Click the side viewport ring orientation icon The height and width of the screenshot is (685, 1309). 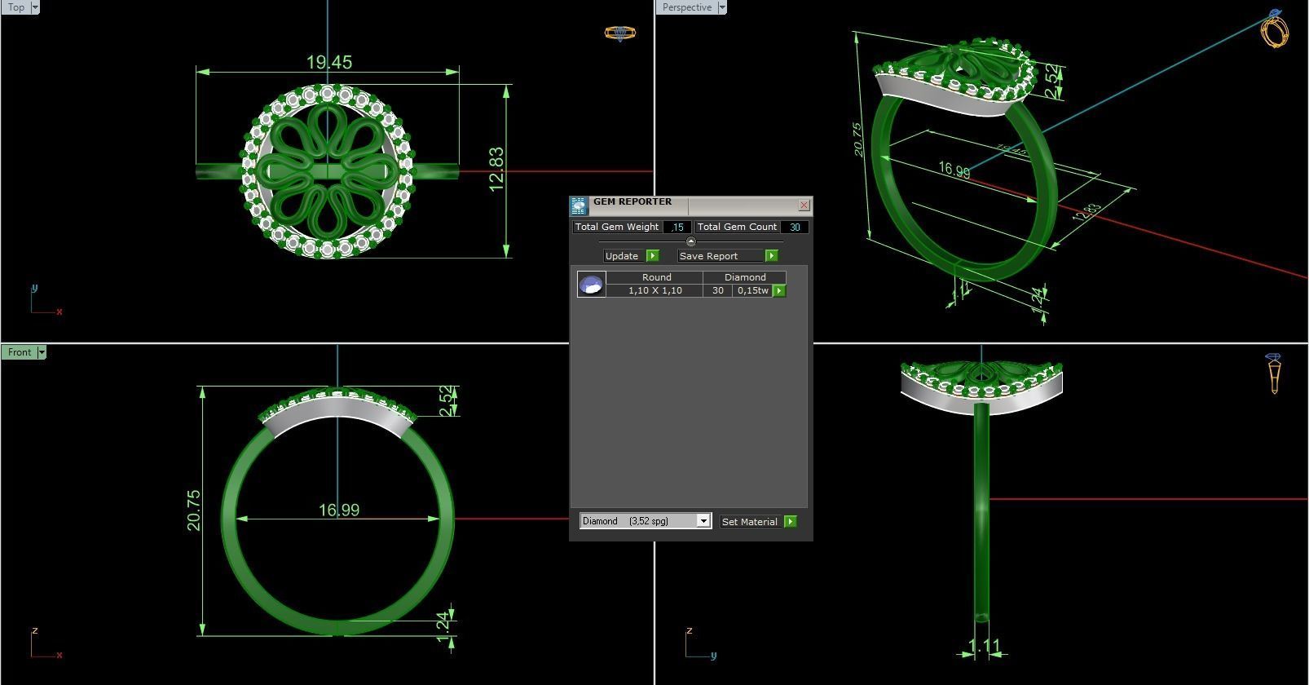[x=1274, y=373]
